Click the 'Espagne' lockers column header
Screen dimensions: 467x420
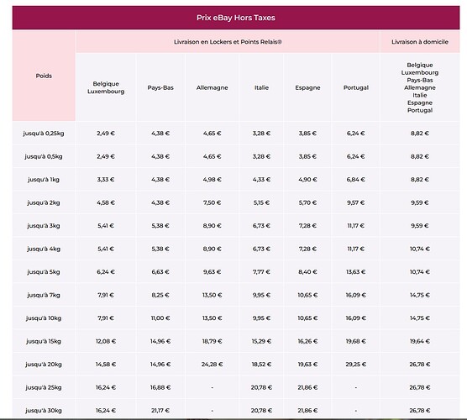tap(307, 87)
